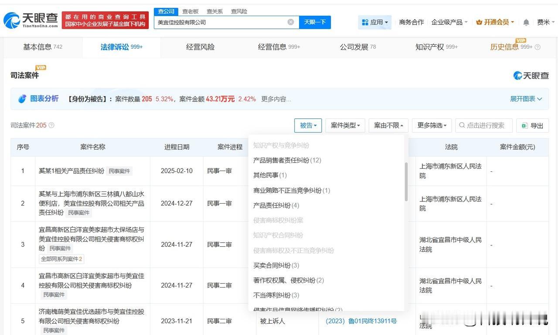Open the notification bell
558x335 pixels.
tap(526, 22)
